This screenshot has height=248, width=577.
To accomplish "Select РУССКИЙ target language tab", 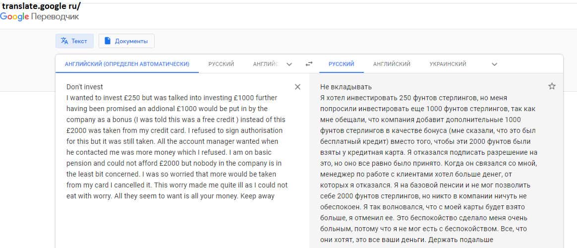I will coord(341,64).
